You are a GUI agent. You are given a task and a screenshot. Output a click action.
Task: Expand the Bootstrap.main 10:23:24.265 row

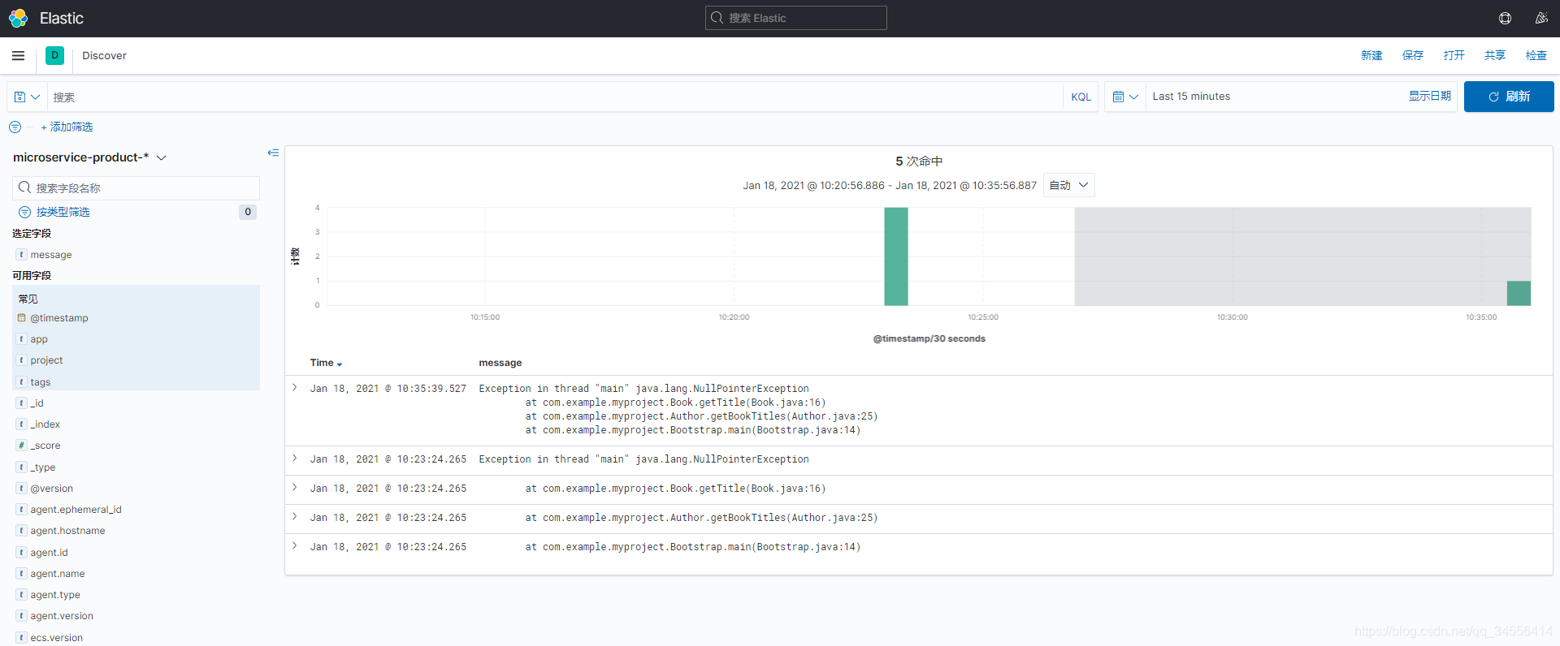[295, 546]
